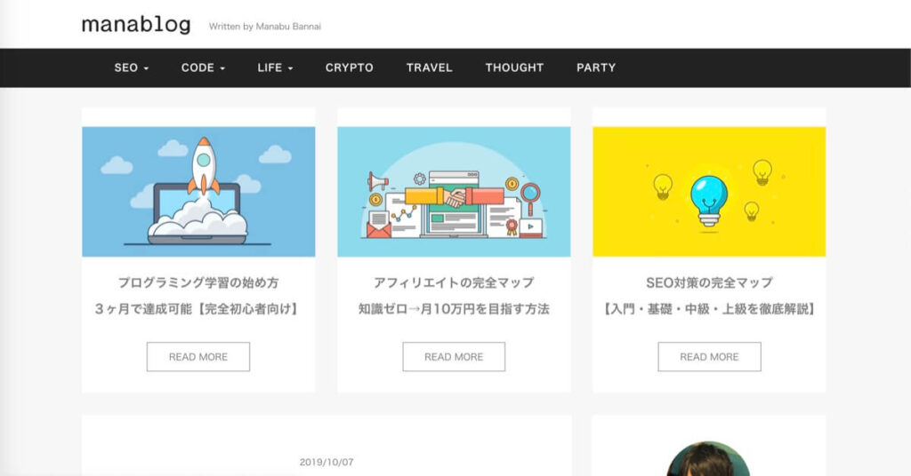The image size is (911, 476).
Task: Open the SEO対策の完全マップ article title
Action: (709, 282)
